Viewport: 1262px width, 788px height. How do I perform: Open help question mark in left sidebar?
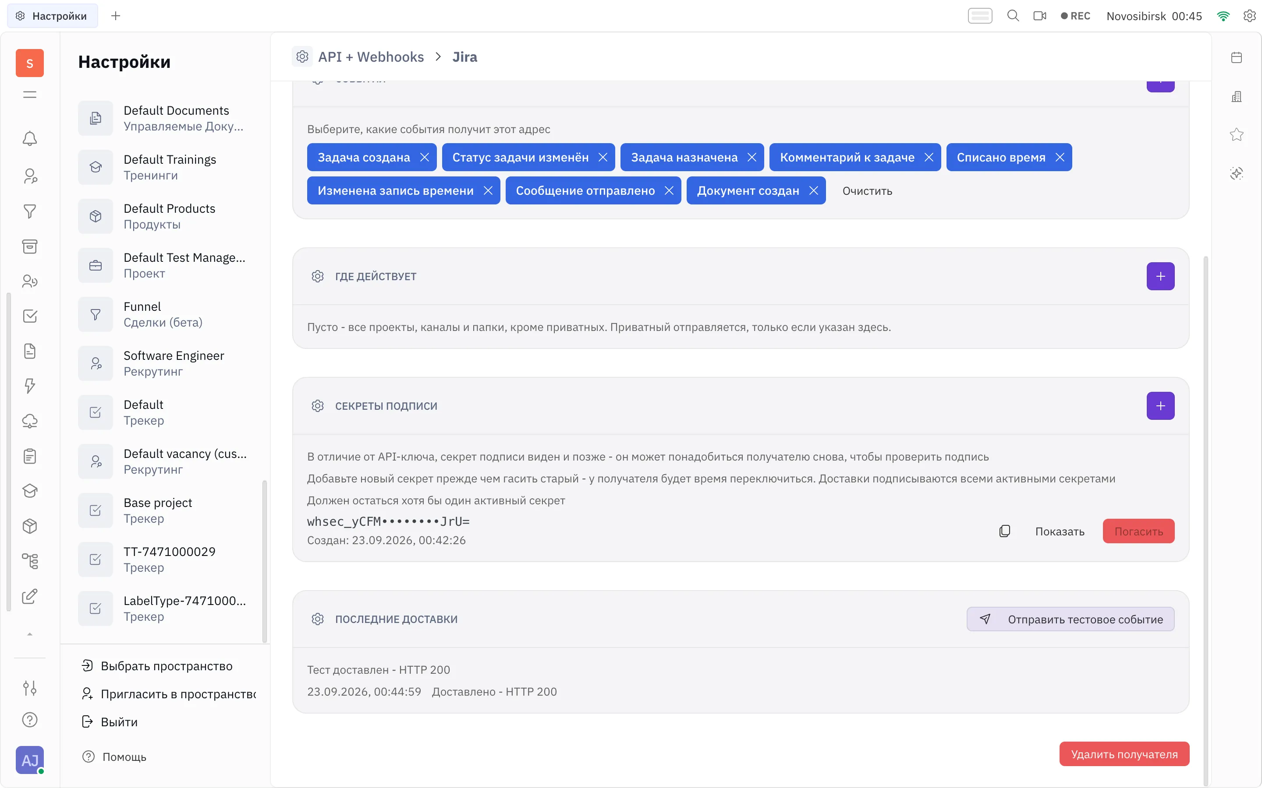[30, 720]
